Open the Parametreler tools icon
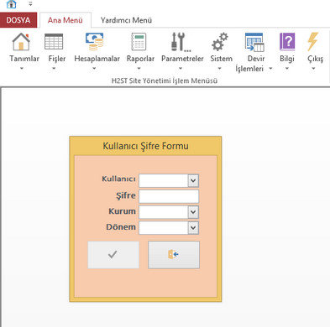The height and width of the screenshot is (327, 330). (181, 42)
